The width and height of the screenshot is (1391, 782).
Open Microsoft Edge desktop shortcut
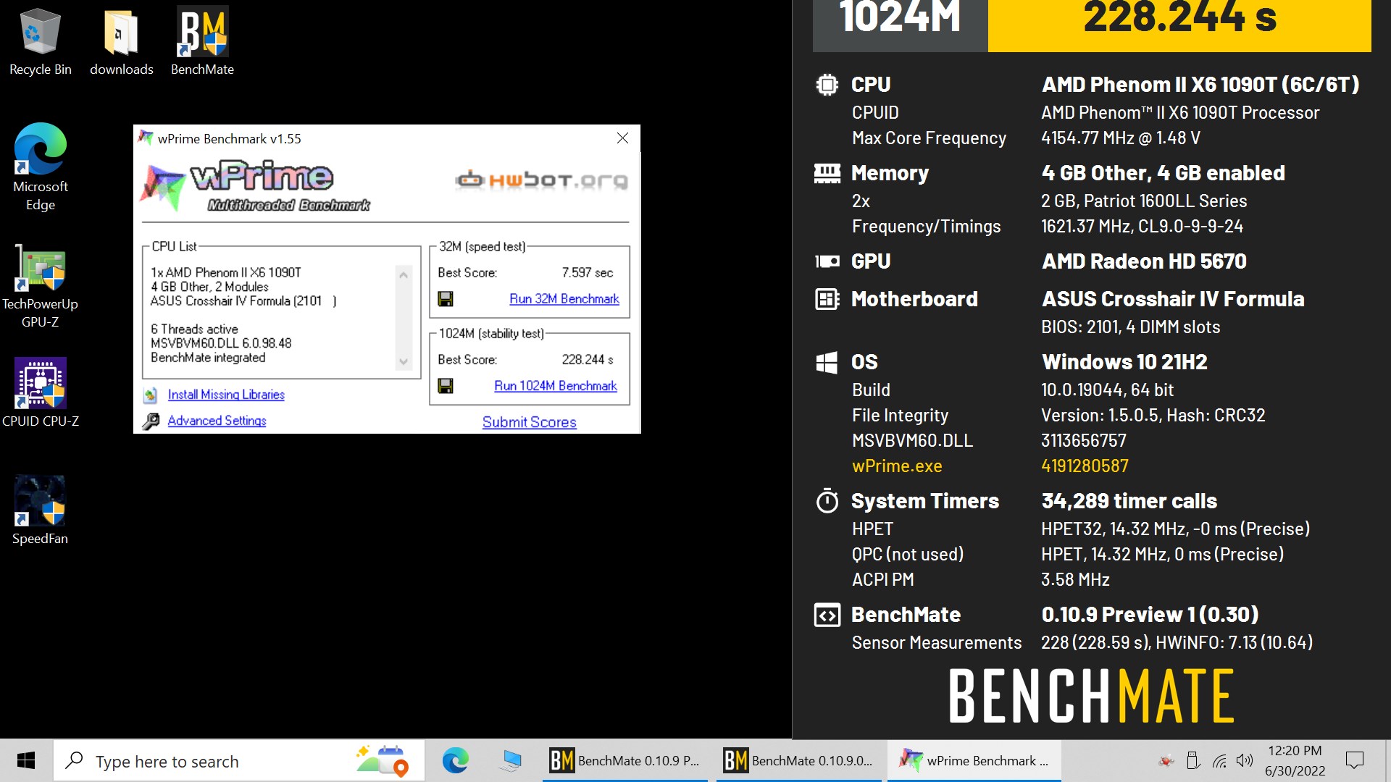click(40, 167)
